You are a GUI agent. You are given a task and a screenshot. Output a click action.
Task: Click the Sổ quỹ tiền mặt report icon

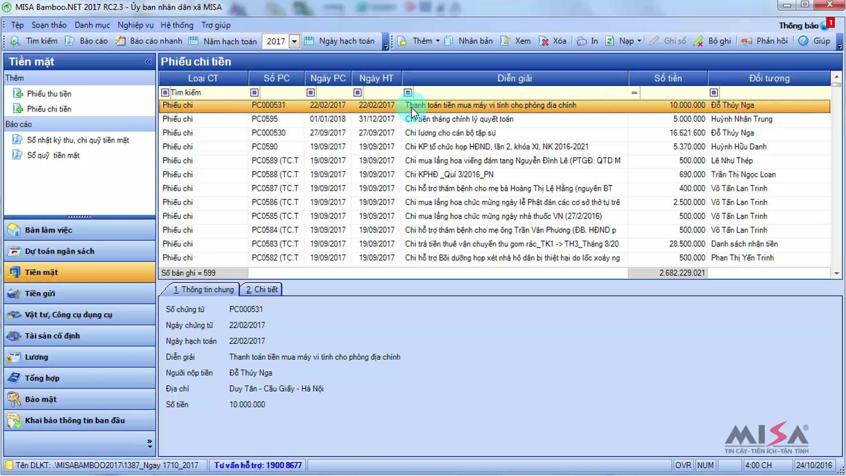pyautogui.click(x=17, y=155)
